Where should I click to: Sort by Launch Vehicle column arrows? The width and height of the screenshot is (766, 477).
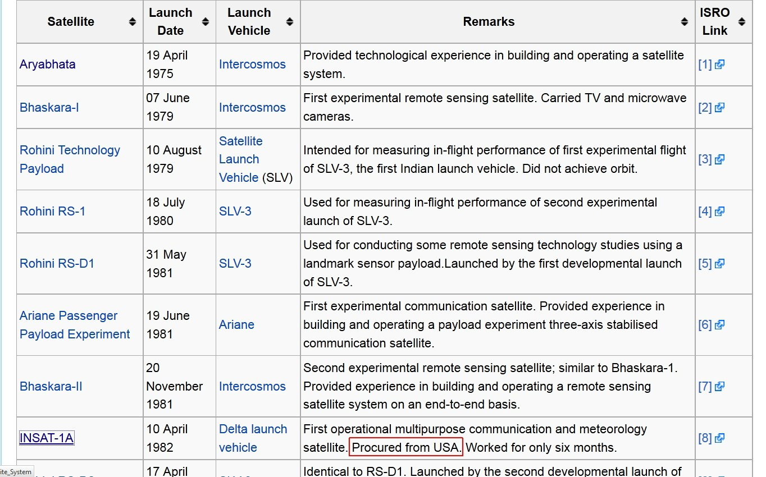(290, 22)
